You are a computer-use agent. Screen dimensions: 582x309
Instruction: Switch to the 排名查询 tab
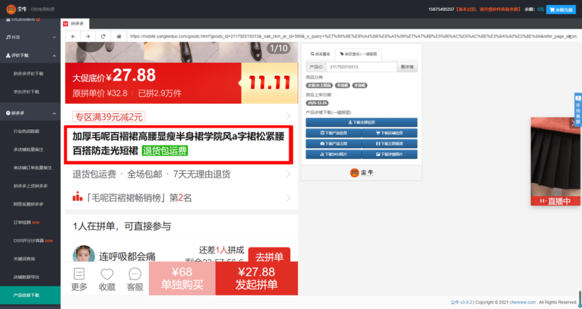coord(320,54)
